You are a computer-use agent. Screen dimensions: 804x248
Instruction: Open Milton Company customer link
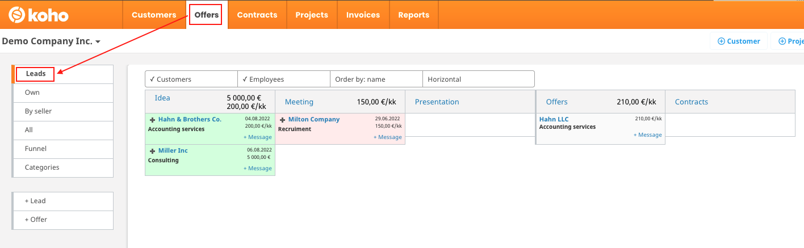(x=314, y=120)
